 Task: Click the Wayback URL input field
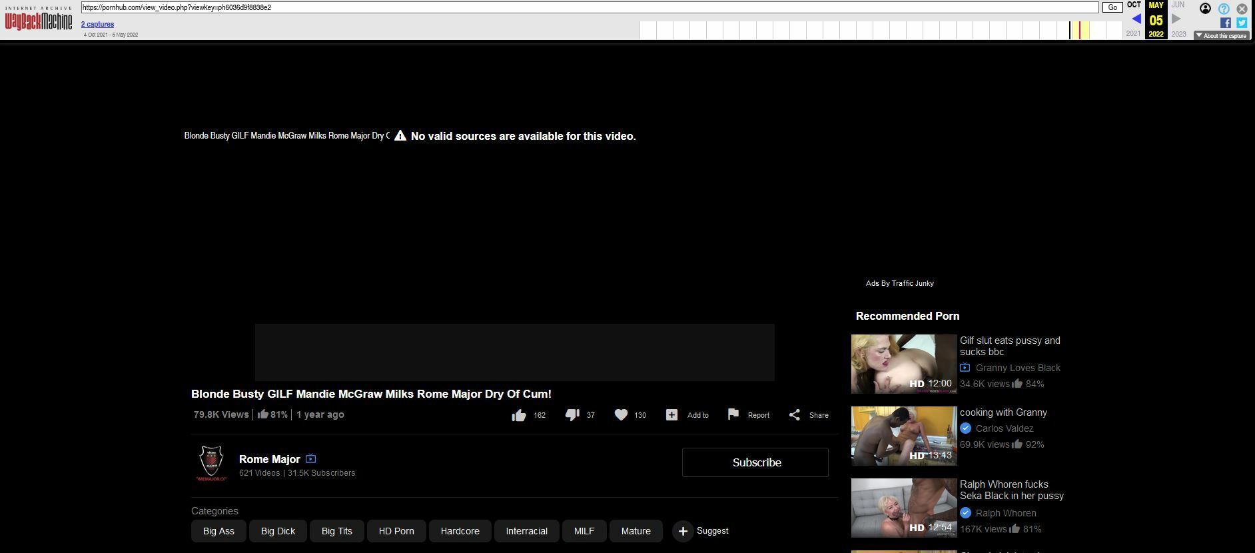(x=590, y=7)
